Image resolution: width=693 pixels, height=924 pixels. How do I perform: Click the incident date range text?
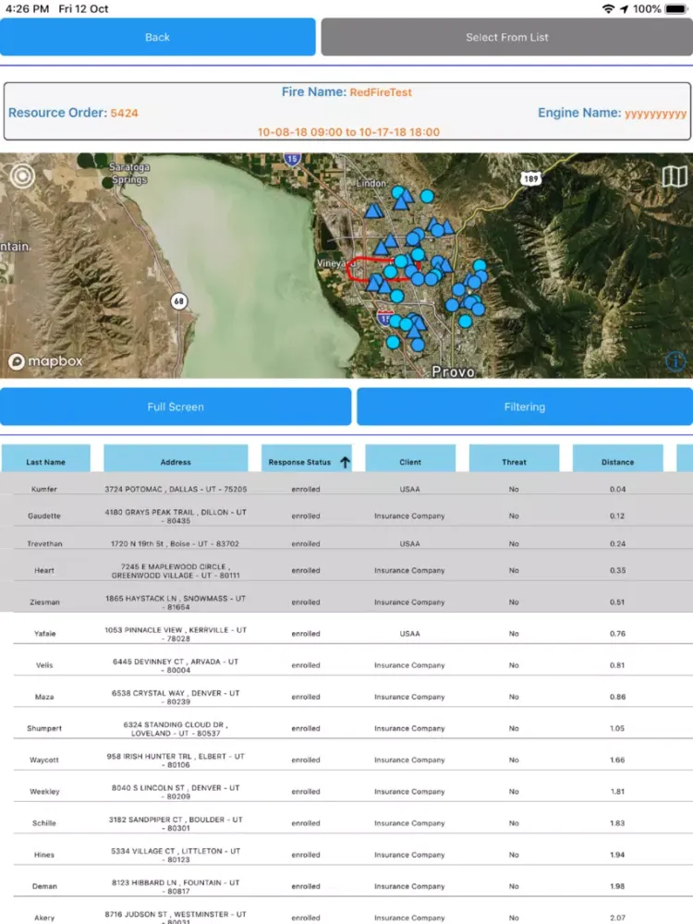(348, 132)
